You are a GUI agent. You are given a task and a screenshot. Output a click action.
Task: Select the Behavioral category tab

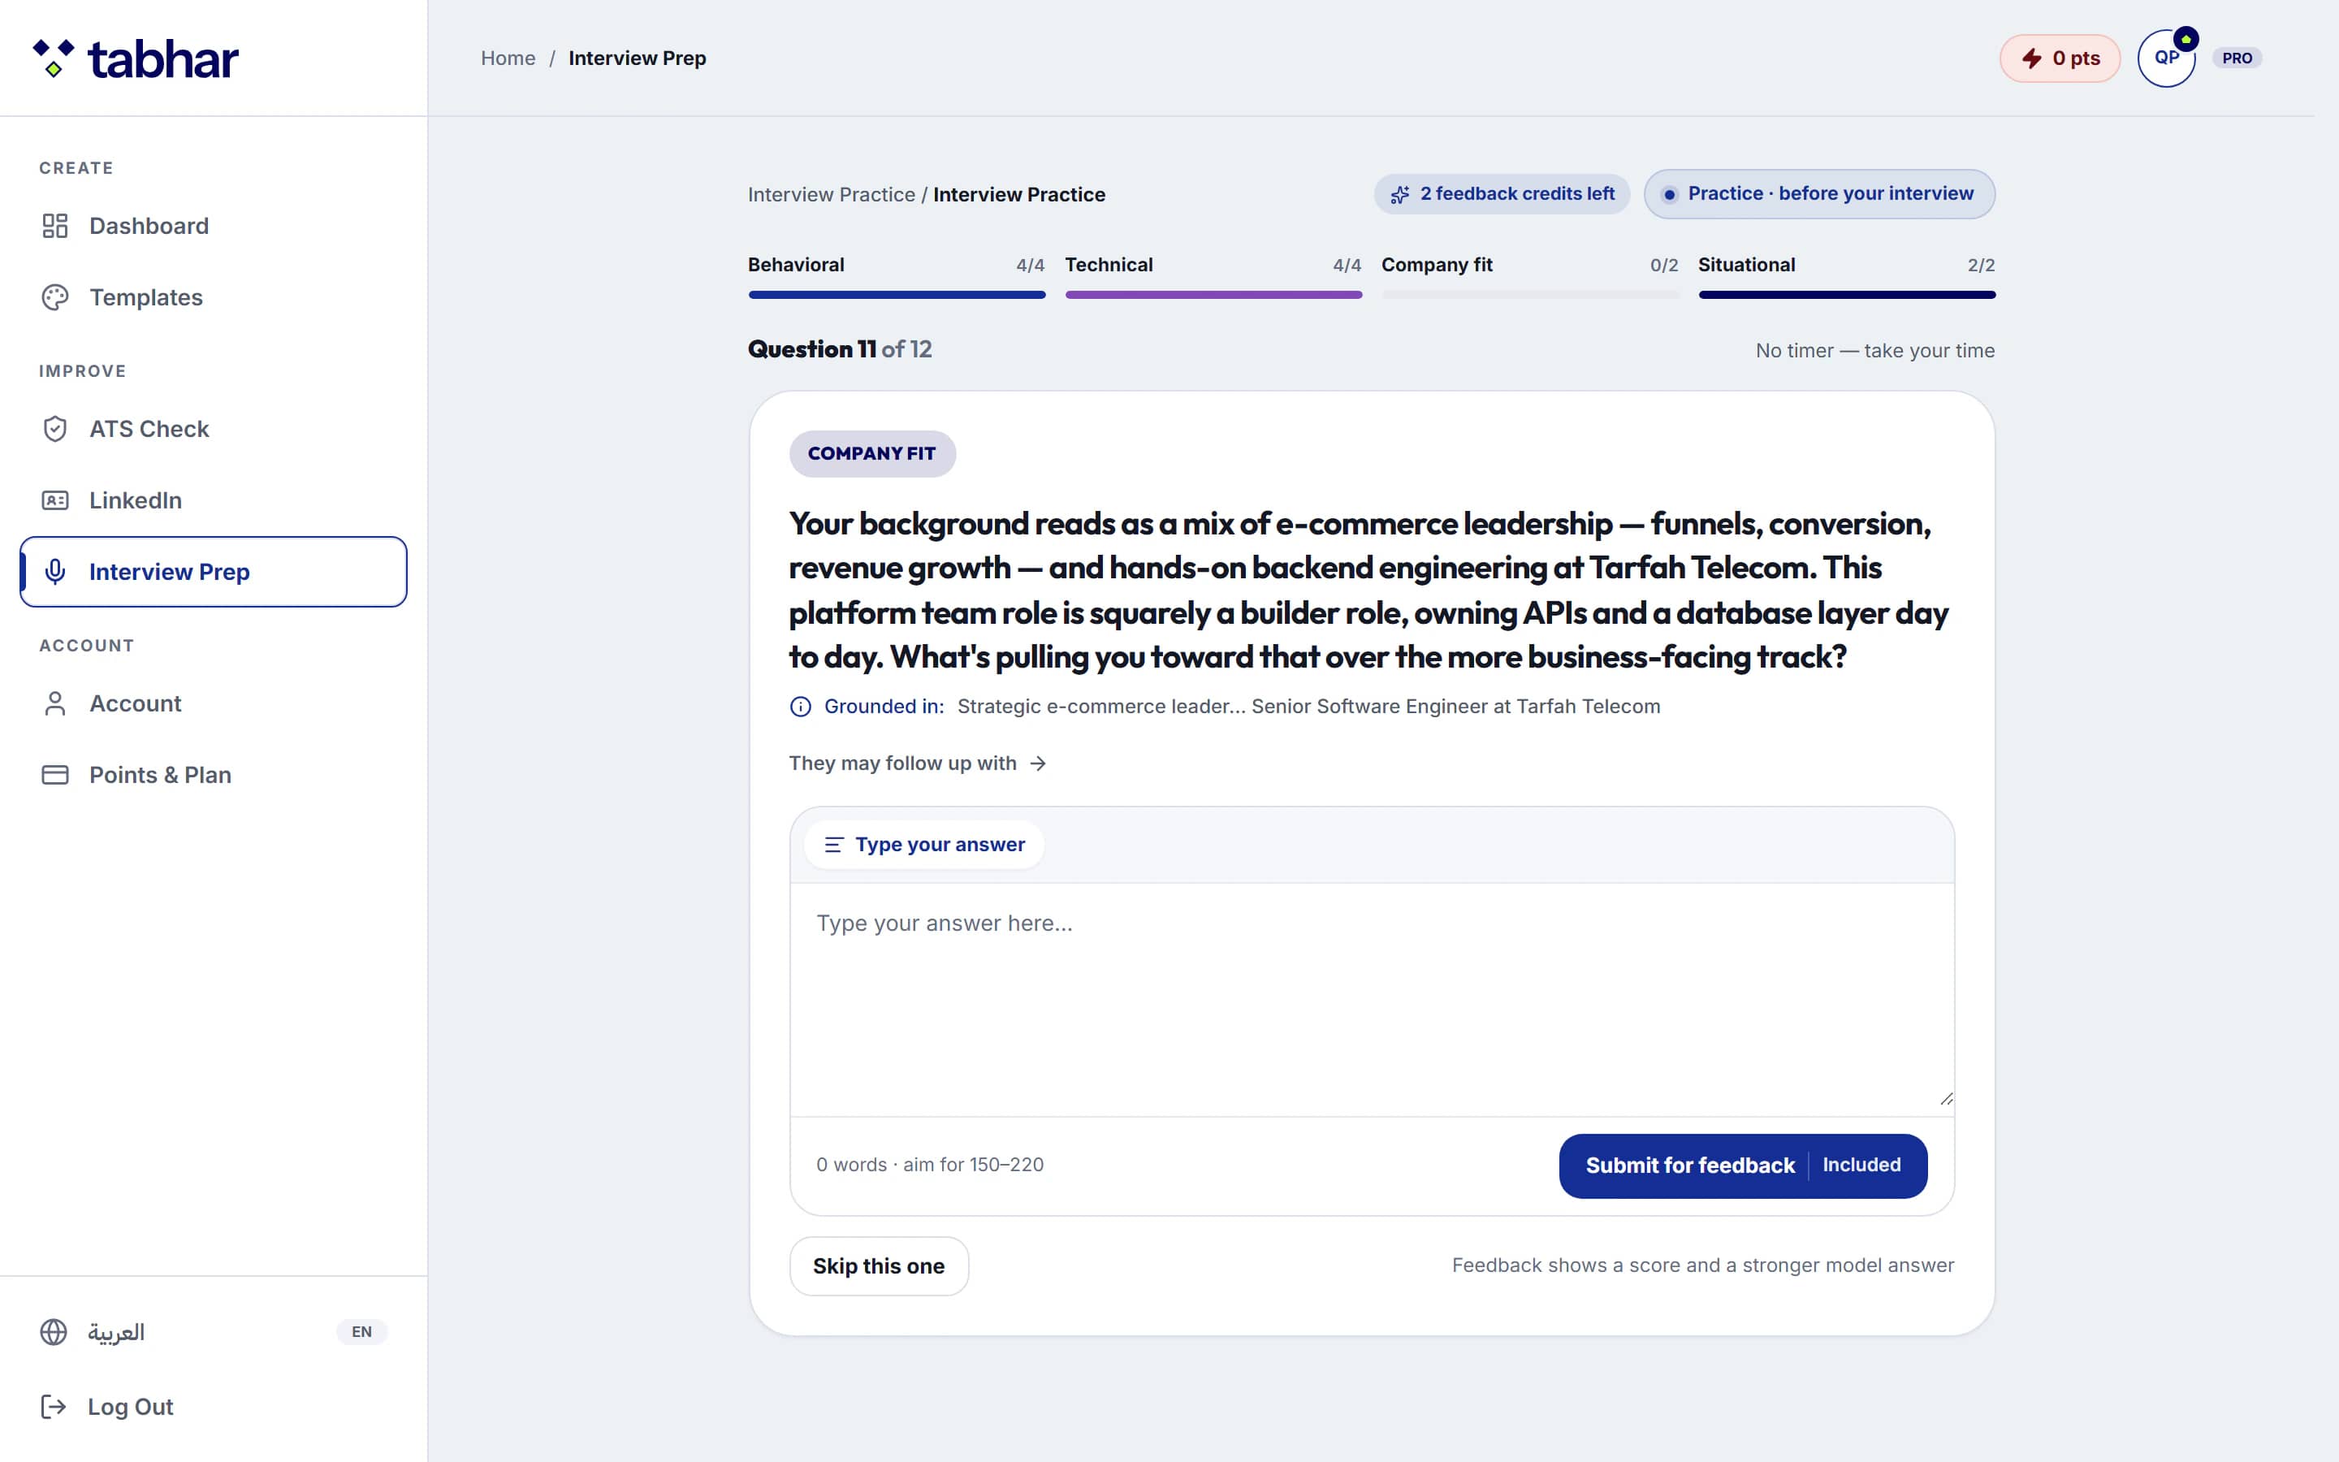[896, 275]
